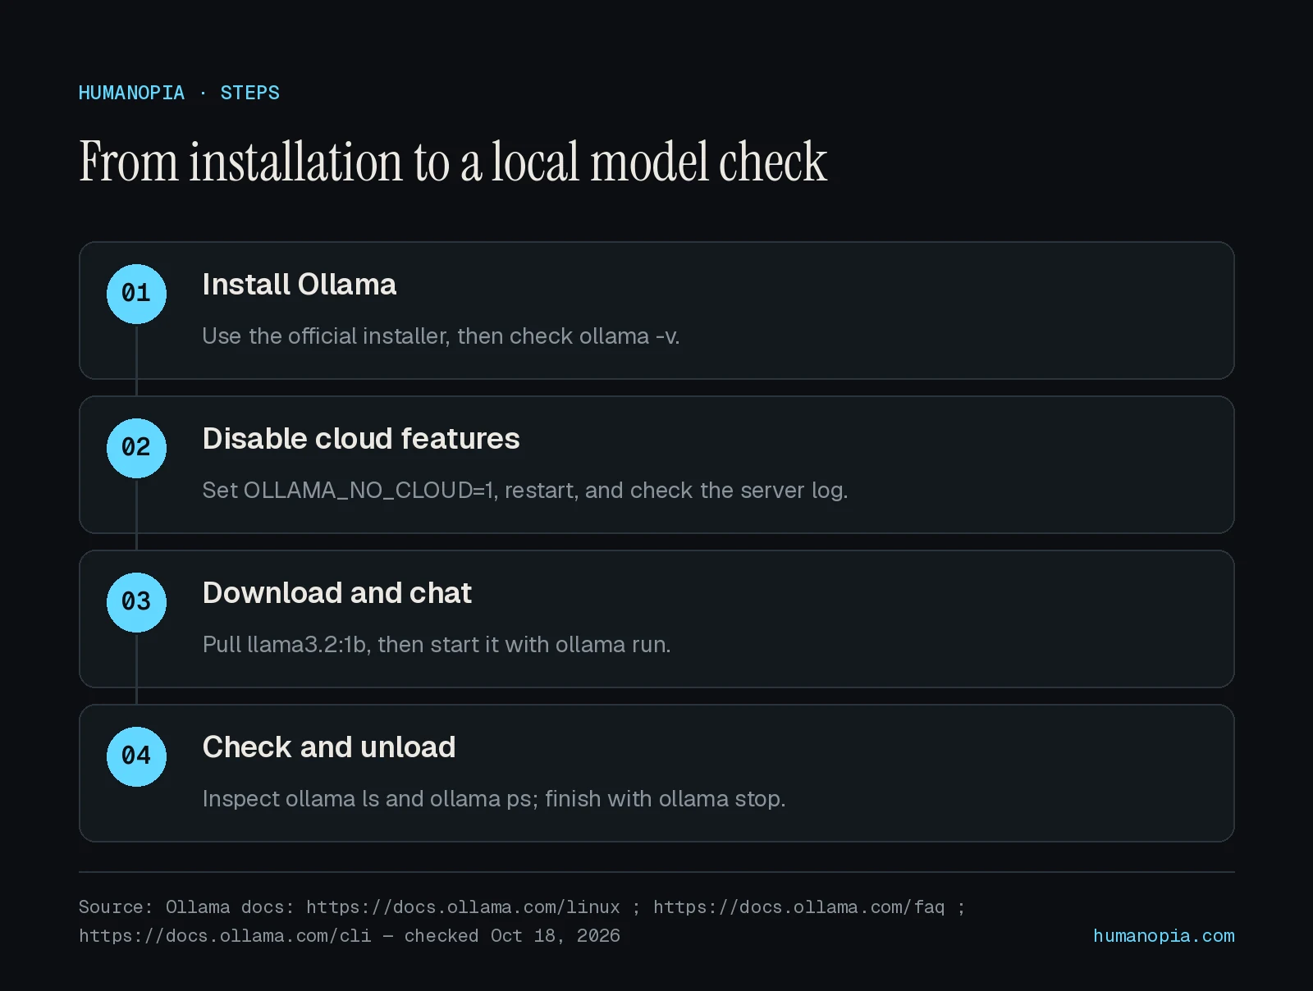Open the docs.ollama.com/cli source link

(x=225, y=936)
